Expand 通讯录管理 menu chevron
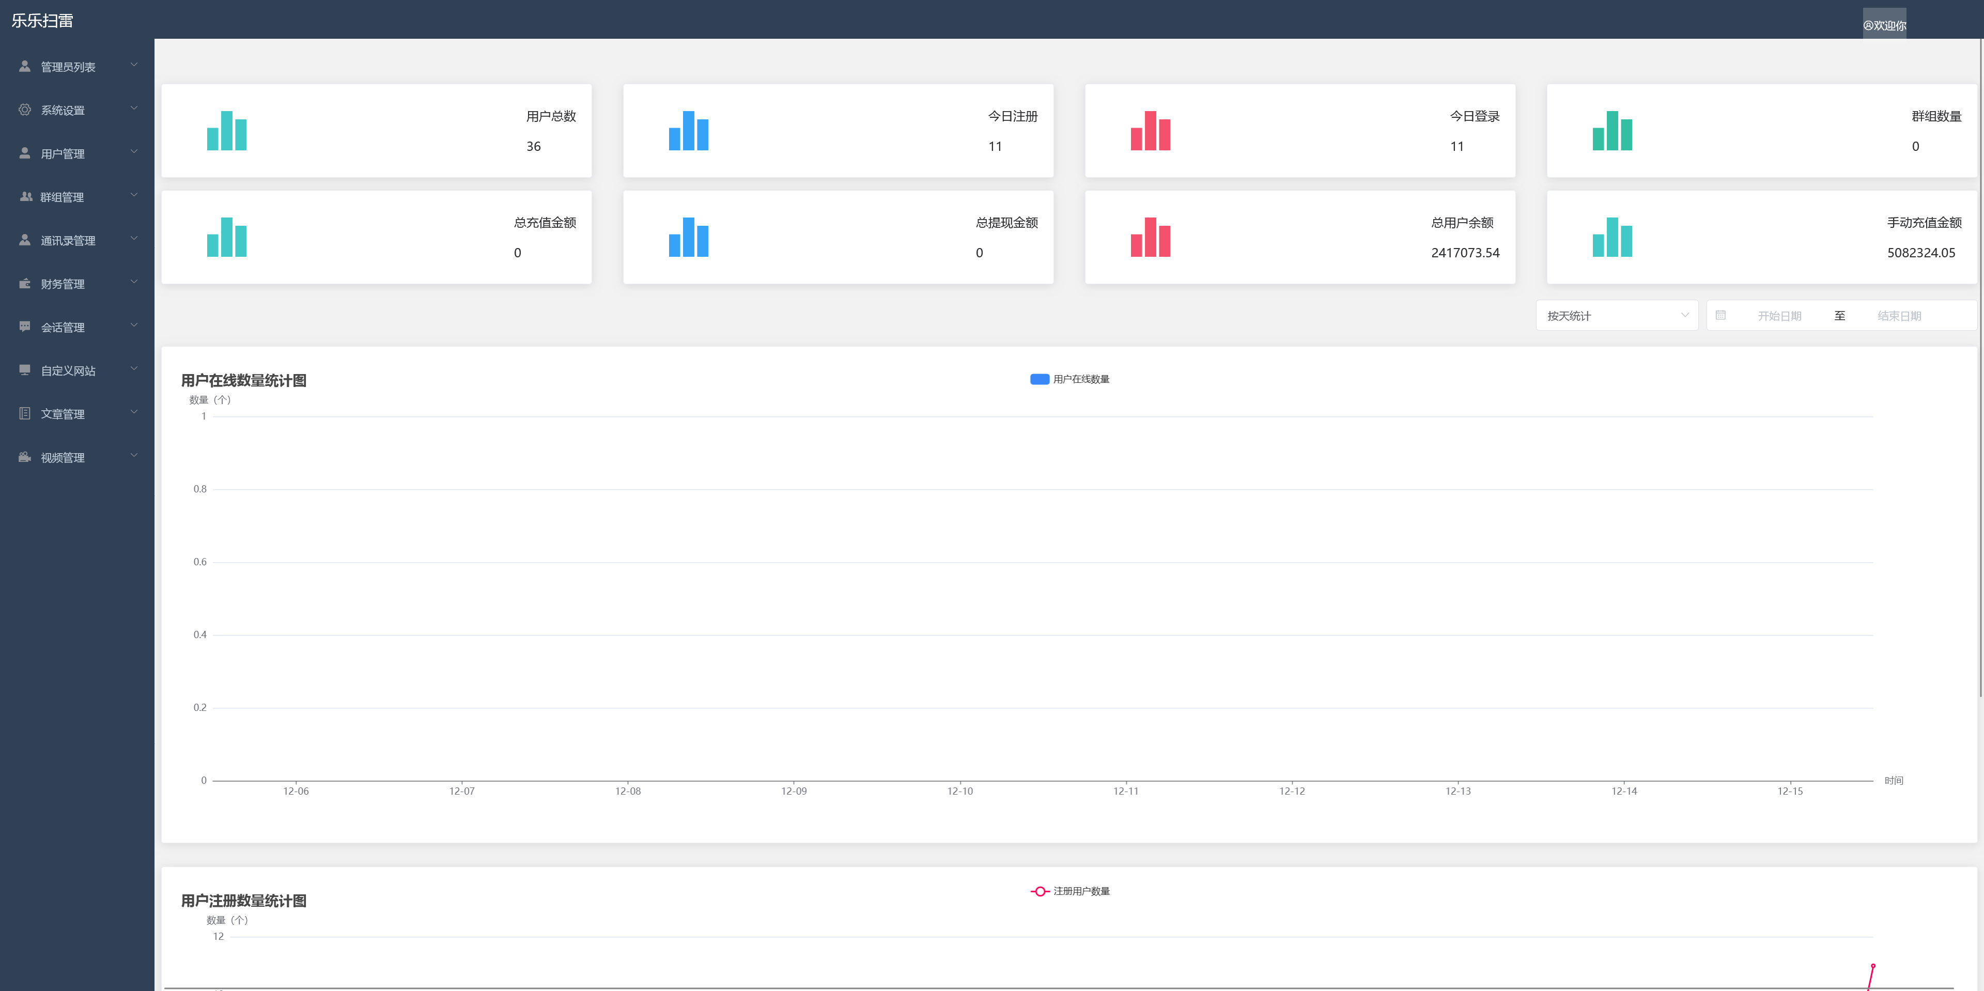 click(x=134, y=239)
